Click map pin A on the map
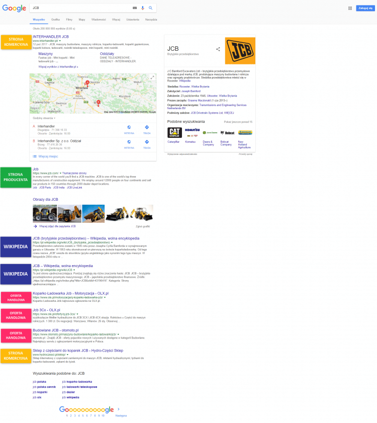The image size is (377, 423). (x=87, y=82)
